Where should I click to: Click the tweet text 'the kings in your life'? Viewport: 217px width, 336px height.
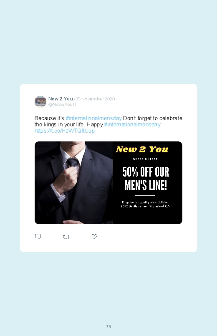(x=60, y=125)
